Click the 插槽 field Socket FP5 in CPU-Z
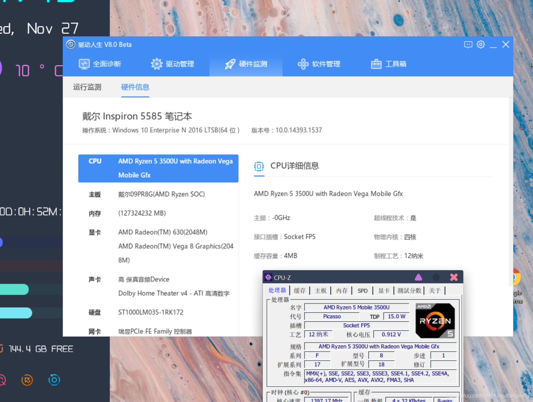 (x=357, y=325)
